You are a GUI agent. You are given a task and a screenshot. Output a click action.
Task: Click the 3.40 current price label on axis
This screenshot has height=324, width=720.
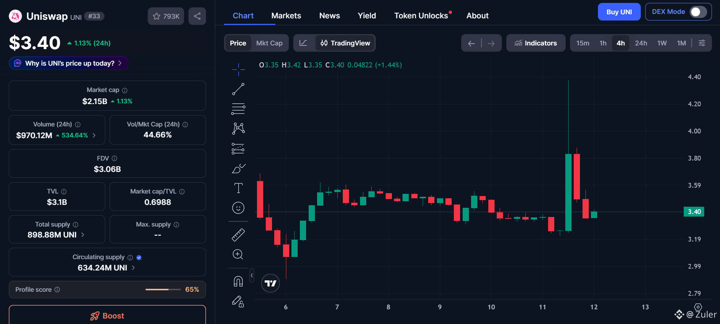[x=694, y=212]
